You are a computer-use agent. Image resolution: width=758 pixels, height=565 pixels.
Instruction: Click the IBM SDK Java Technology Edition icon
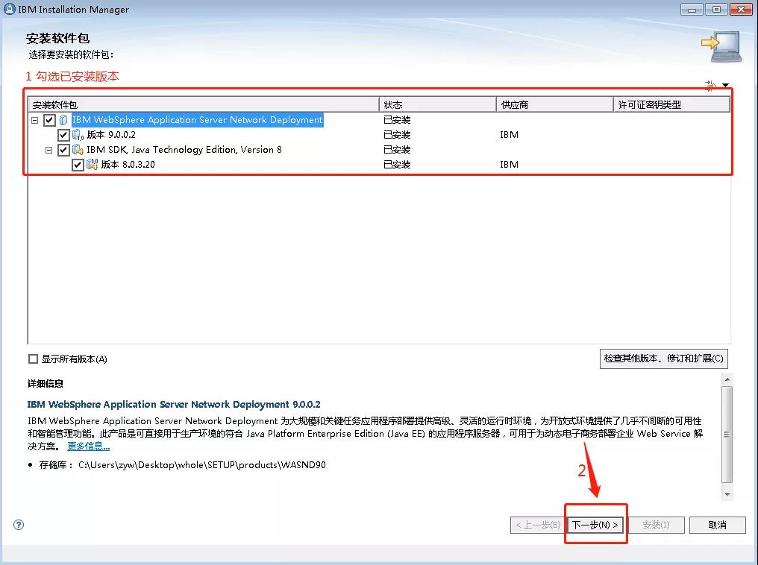pos(78,150)
